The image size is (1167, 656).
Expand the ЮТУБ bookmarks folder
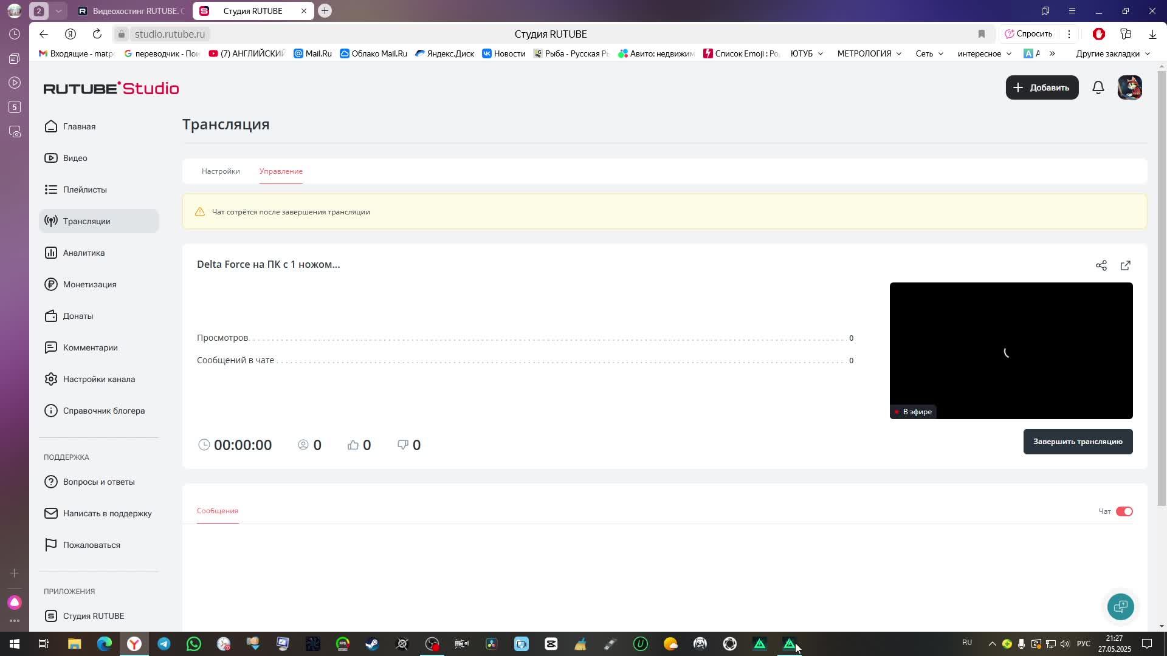click(x=807, y=53)
